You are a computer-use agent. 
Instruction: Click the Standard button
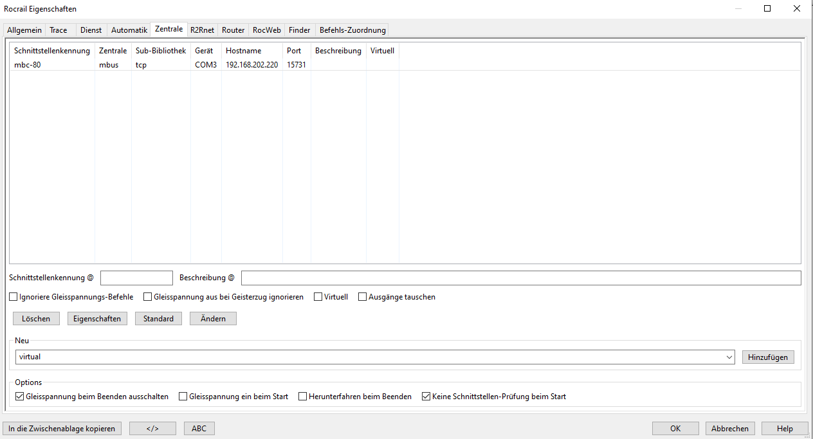(158, 319)
